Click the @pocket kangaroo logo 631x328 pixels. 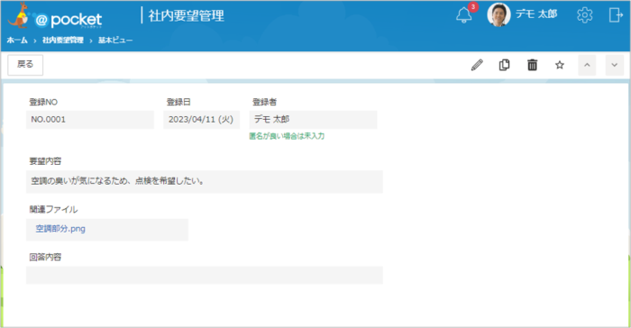click(55, 16)
